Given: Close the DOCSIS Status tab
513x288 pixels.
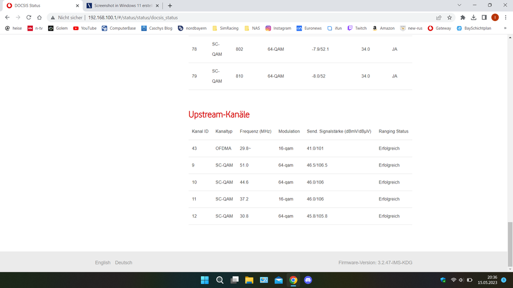Looking at the screenshot, I should 78,6.
